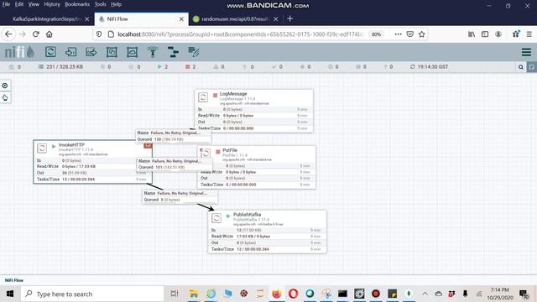Viewport: 537px width, 302px height.
Task: Select the Output Port toolbar icon
Action: (x=91, y=52)
